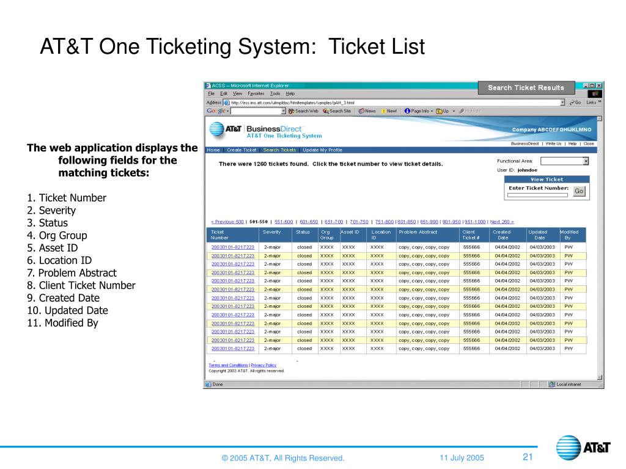Open the Terms and Conditions link

point(228,365)
